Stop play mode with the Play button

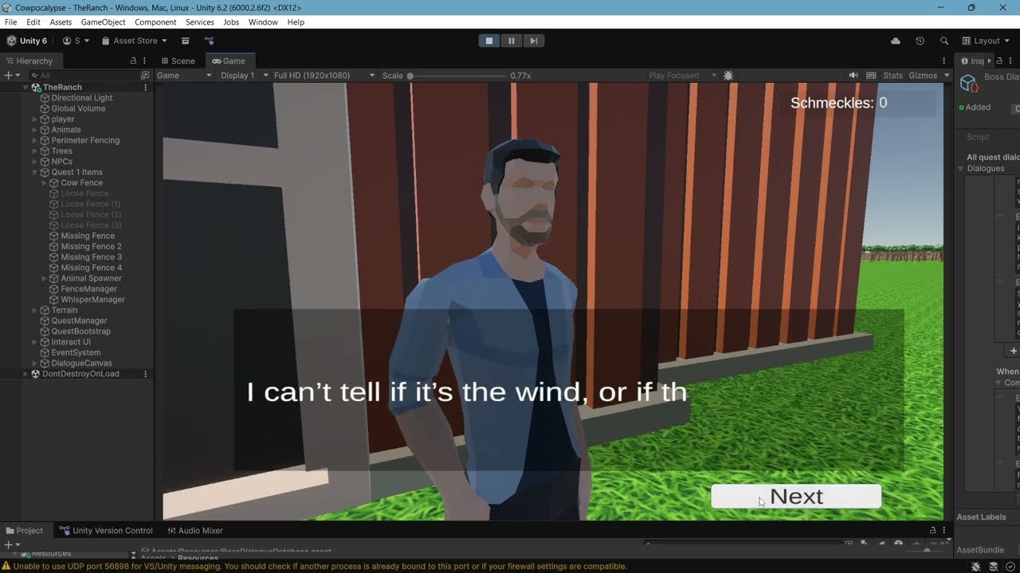(x=489, y=41)
